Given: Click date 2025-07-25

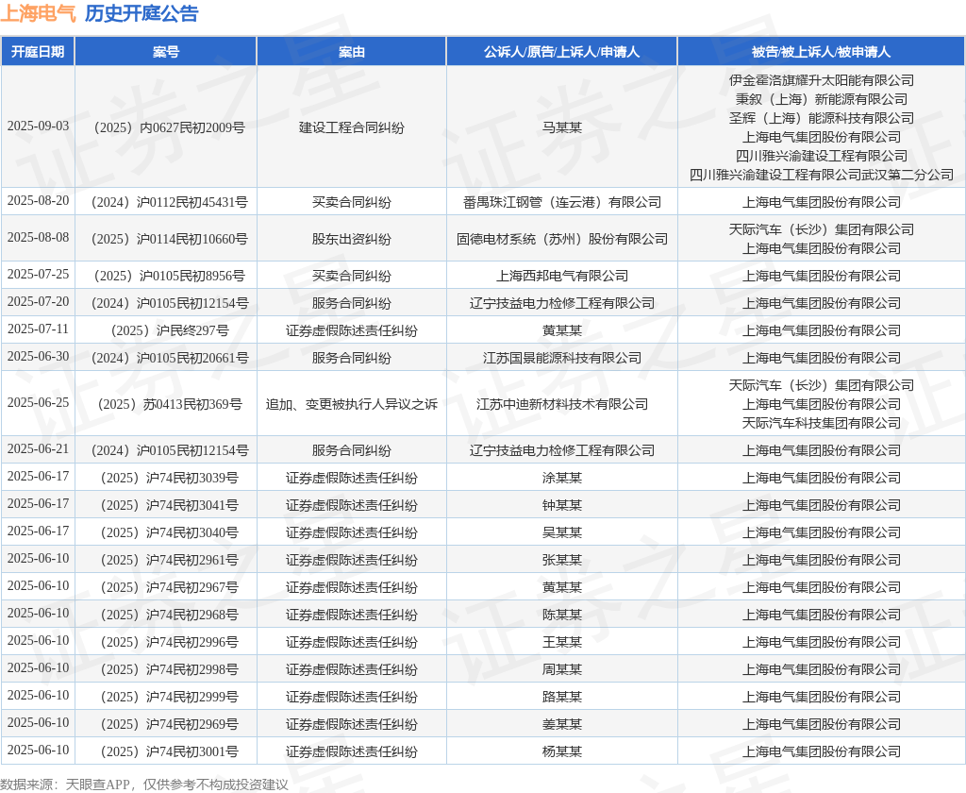Looking at the screenshot, I should tap(38, 275).
